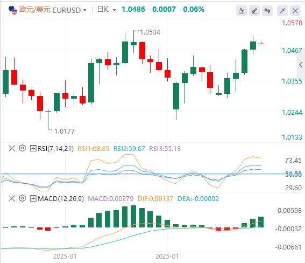Click the 1.0534 high price marker
The width and height of the screenshot is (305, 263).
[150, 32]
